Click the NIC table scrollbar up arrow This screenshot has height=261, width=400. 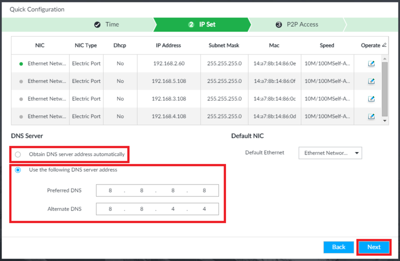384,58
